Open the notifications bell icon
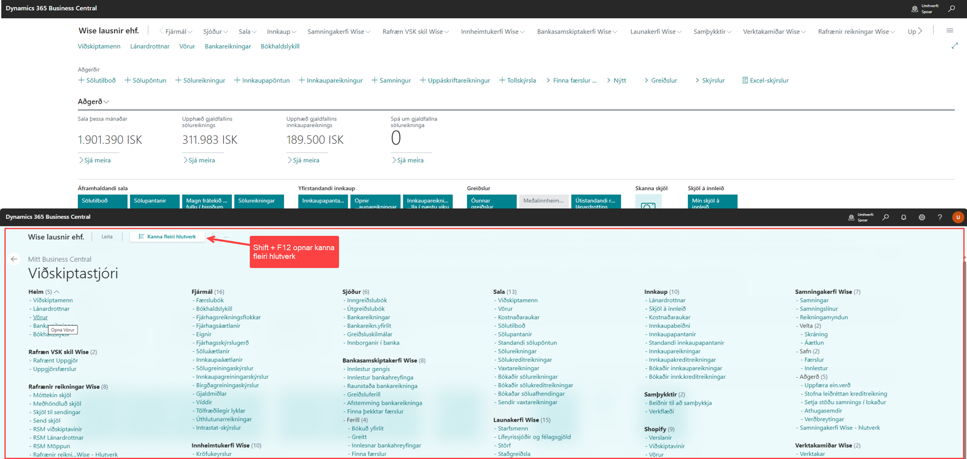The width and height of the screenshot is (967, 459). 904,217
